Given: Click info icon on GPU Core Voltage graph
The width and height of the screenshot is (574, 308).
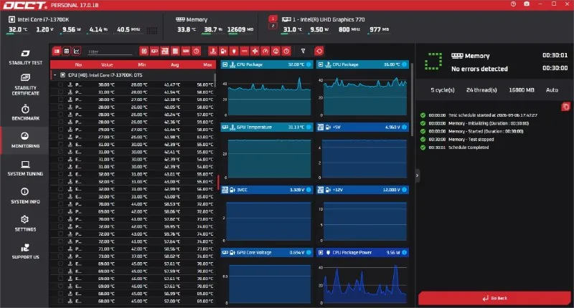Looking at the screenshot, I should click(309, 252).
